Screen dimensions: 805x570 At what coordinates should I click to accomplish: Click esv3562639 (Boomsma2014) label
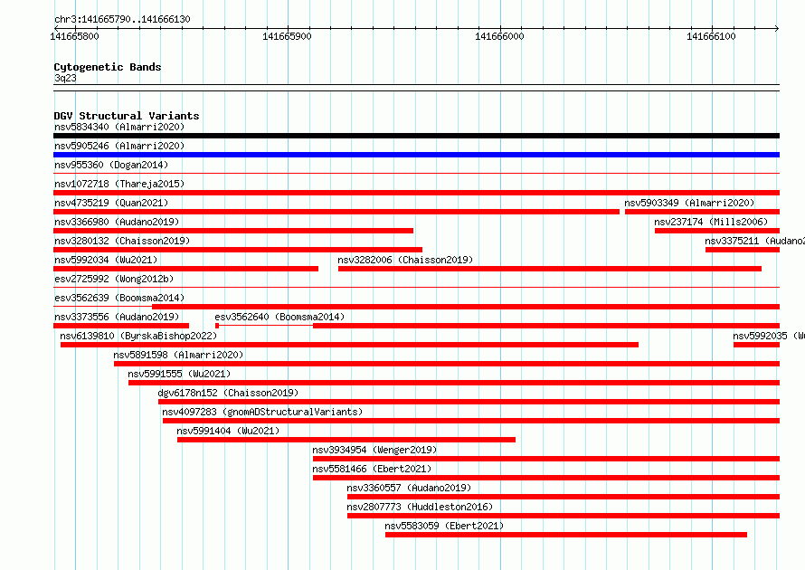(119, 298)
